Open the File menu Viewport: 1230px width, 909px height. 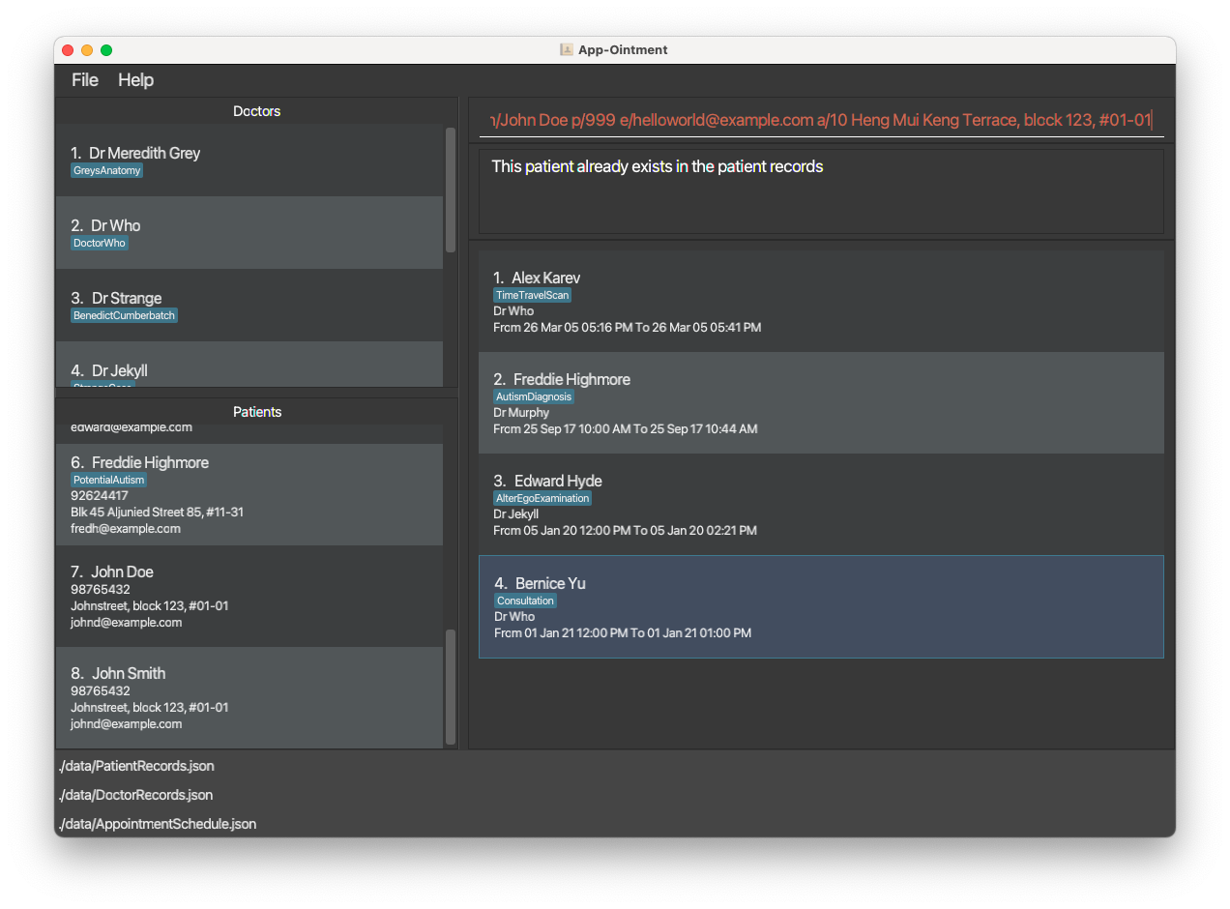tap(85, 80)
